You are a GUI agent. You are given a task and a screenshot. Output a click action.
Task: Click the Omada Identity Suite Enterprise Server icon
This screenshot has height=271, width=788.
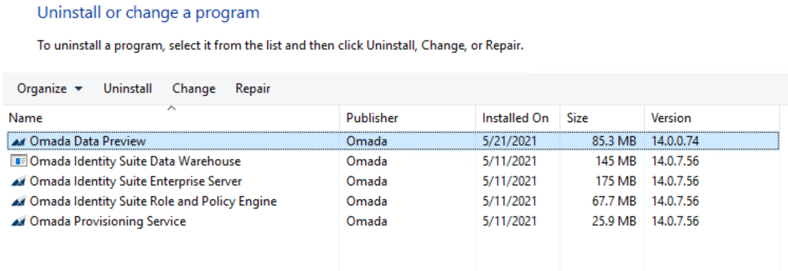tap(18, 181)
